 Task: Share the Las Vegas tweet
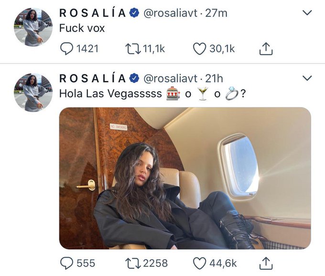point(266,263)
